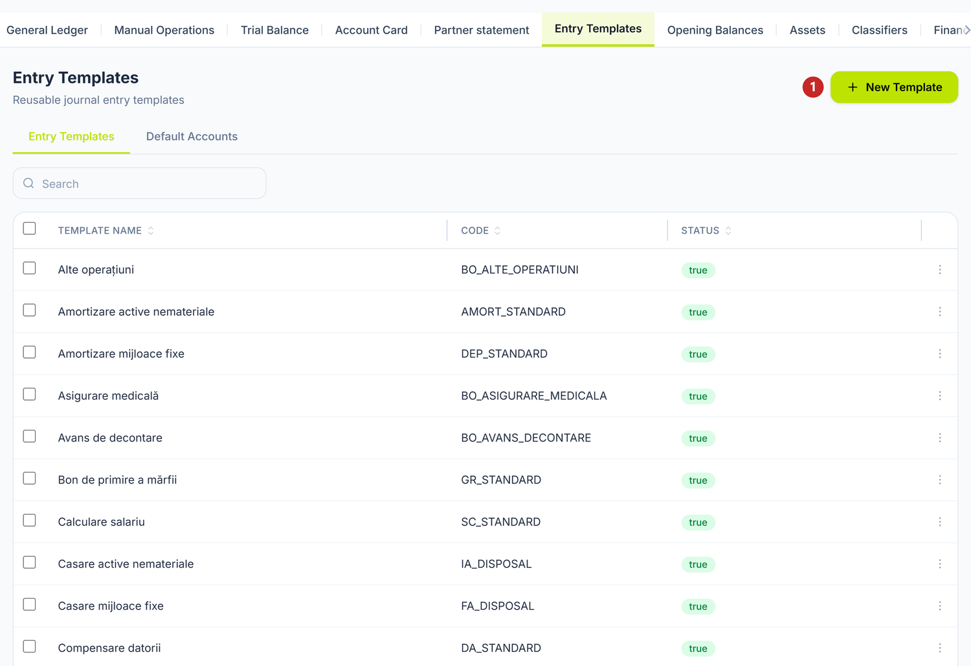This screenshot has height=666, width=971.
Task: Open row actions menu for Compensare datorii
Action: pos(940,648)
